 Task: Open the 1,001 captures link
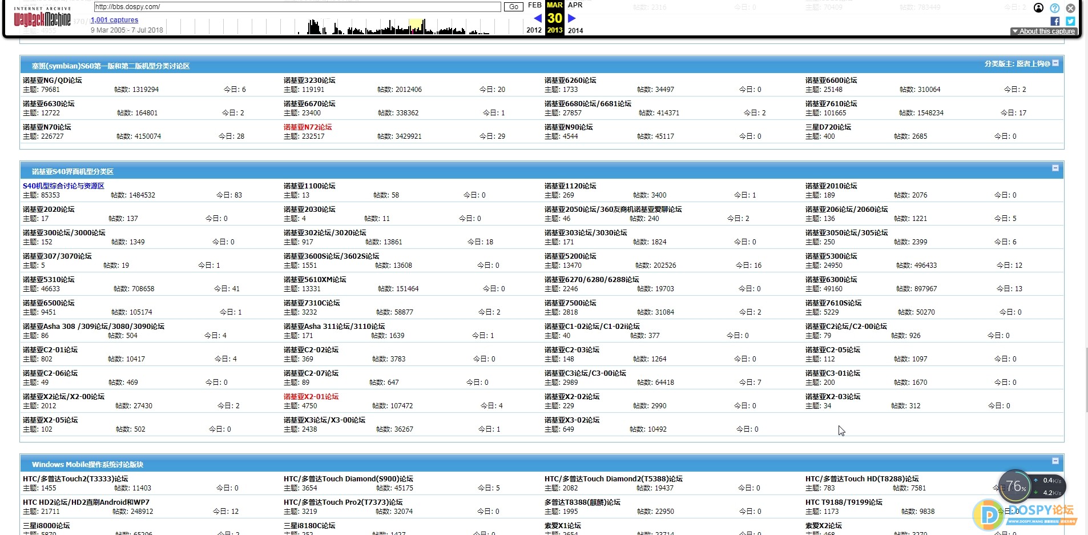click(x=114, y=20)
